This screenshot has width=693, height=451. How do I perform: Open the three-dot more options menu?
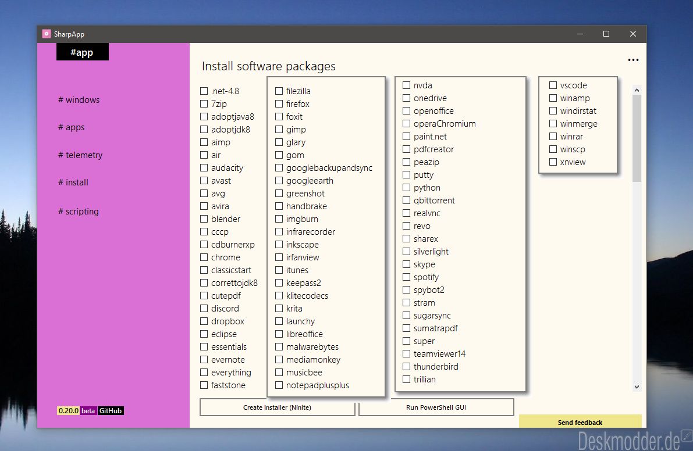[x=633, y=60]
